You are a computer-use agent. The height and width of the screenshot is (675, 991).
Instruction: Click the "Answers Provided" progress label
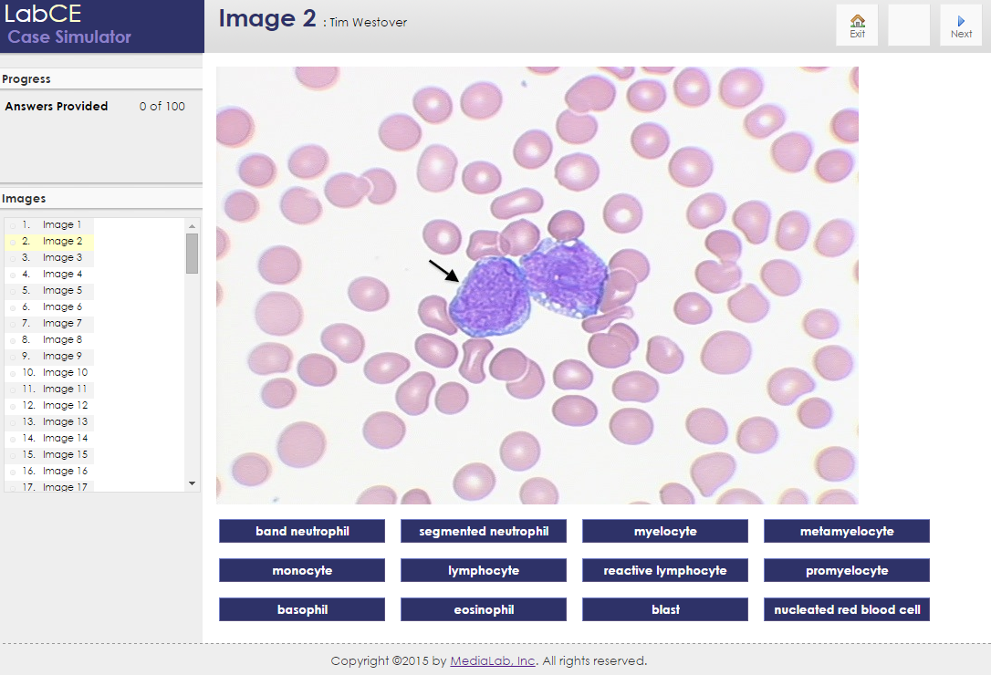tap(57, 106)
